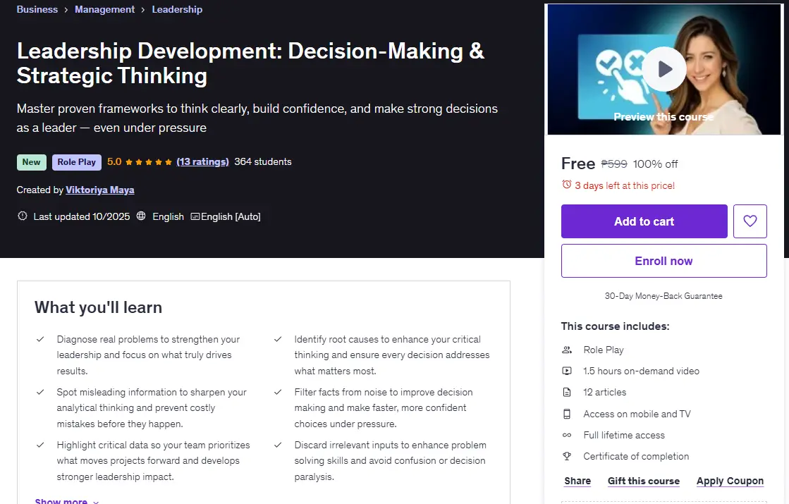Click the What you'll learn heading
The width and height of the screenshot is (789, 504).
click(x=98, y=307)
